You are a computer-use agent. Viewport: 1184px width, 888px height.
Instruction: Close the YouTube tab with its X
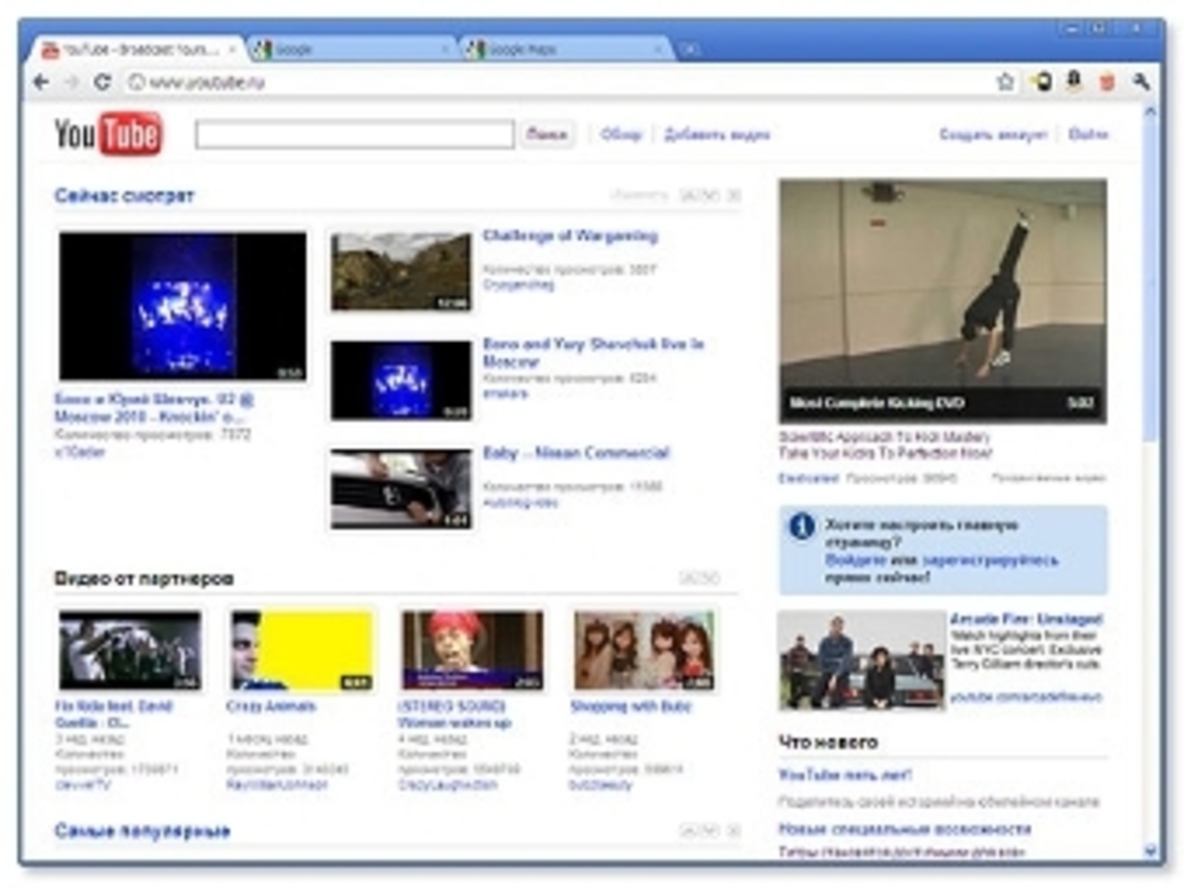232,49
